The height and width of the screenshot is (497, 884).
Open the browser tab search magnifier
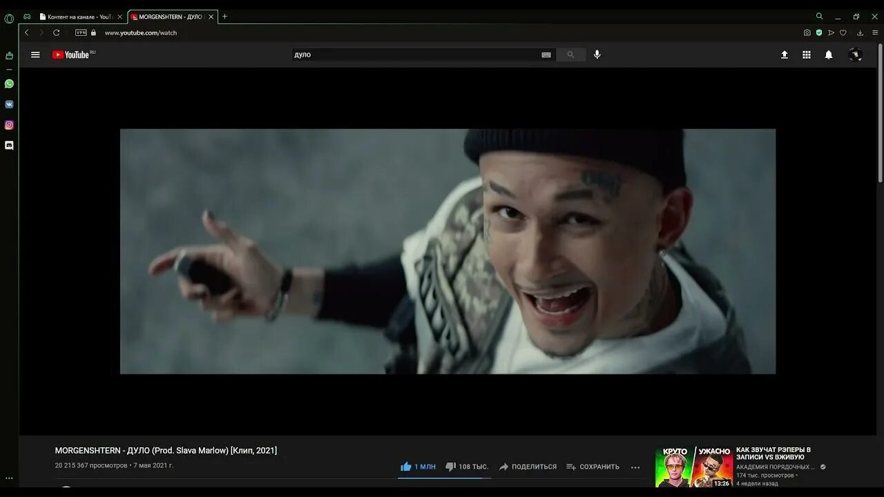click(x=820, y=17)
